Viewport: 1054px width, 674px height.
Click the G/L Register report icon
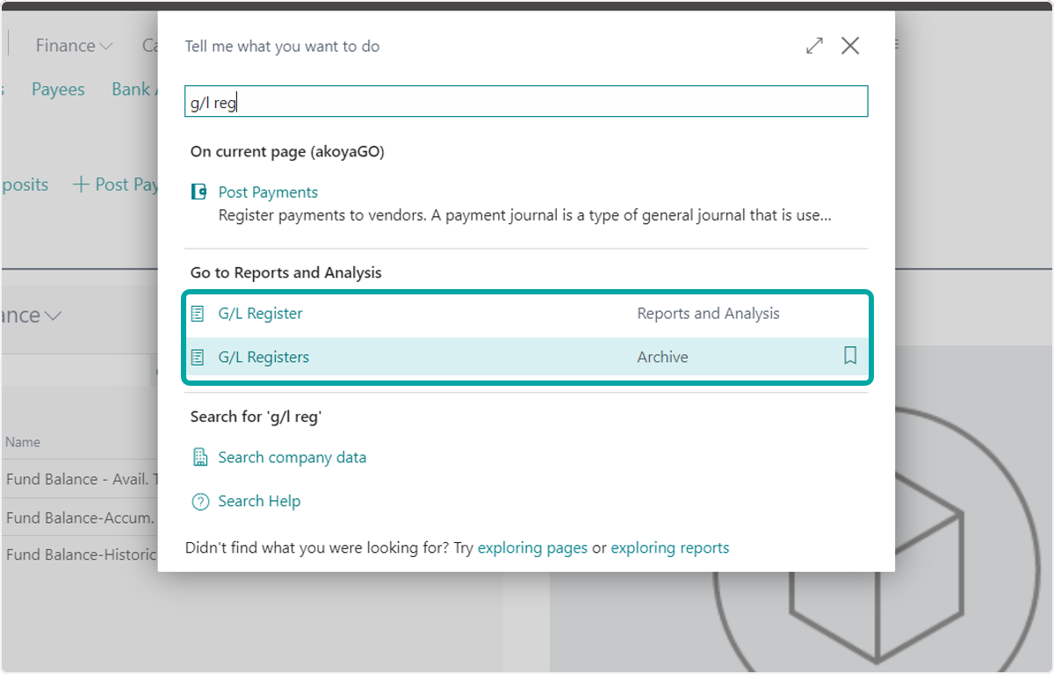click(199, 313)
